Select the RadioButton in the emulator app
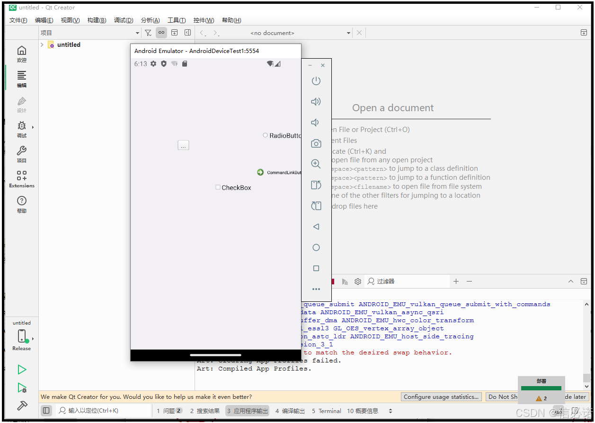595x423 pixels. pos(282,135)
